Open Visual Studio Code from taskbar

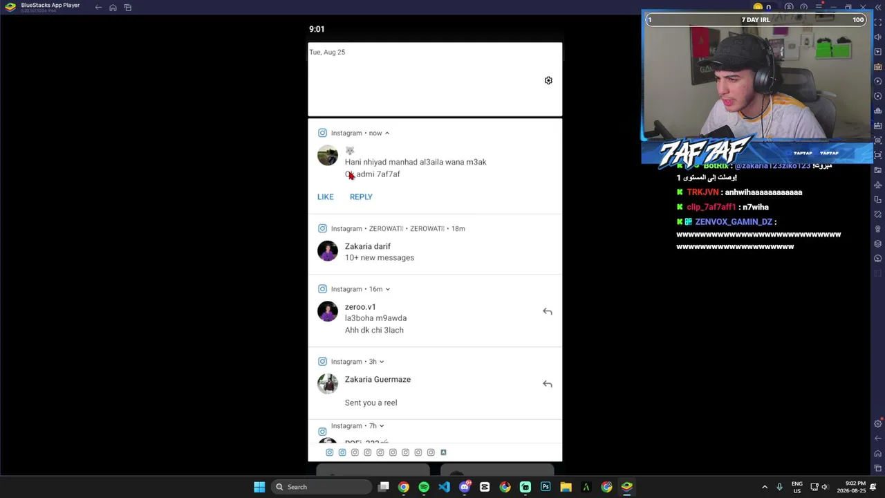coord(444,487)
